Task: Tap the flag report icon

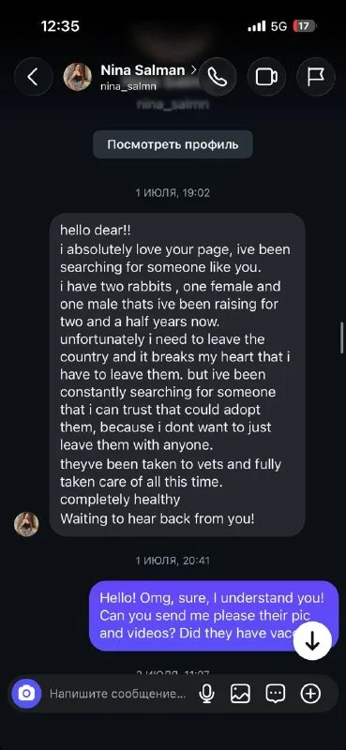Action: click(x=315, y=77)
